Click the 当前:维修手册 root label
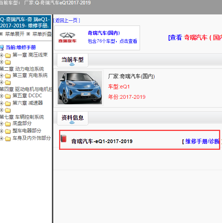Viewport: 222px width, 223px height. pos(21,47)
